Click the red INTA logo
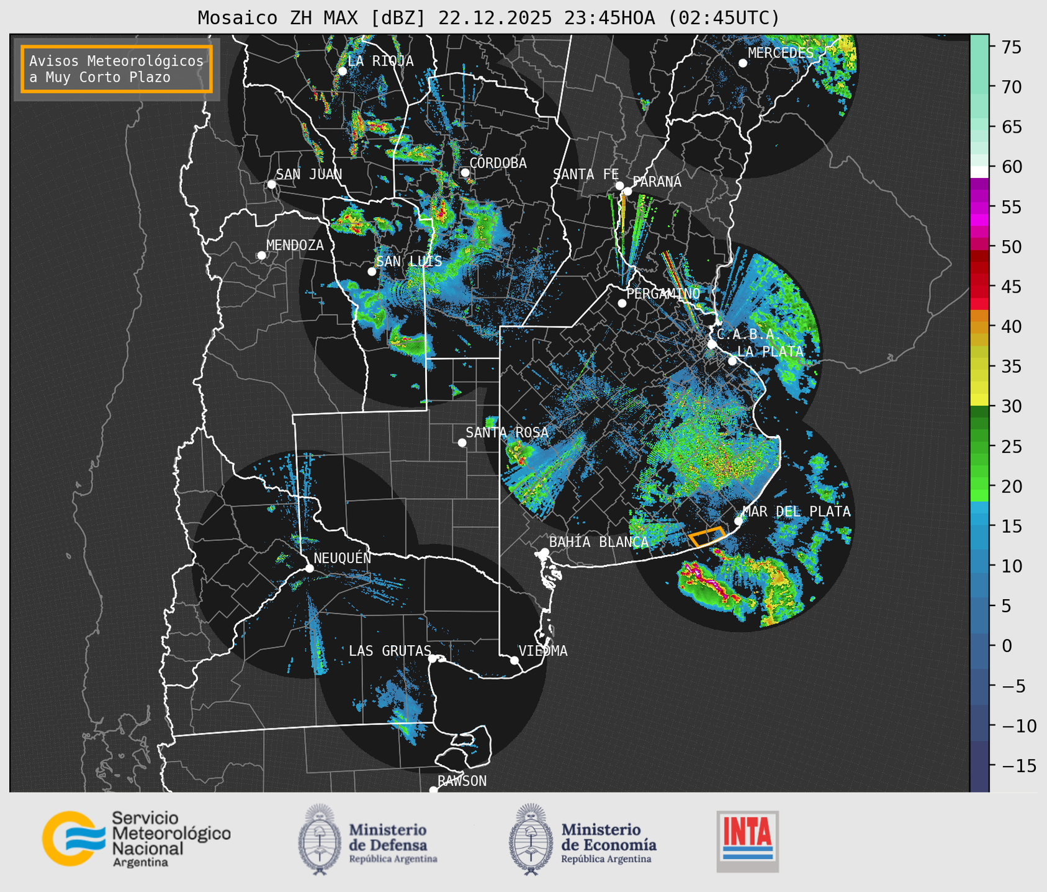Image resolution: width=1047 pixels, height=892 pixels. (748, 841)
